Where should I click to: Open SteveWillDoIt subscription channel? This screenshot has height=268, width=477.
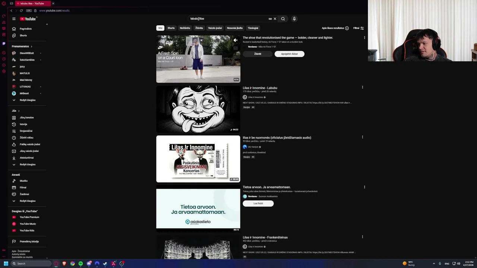(x=26, y=53)
